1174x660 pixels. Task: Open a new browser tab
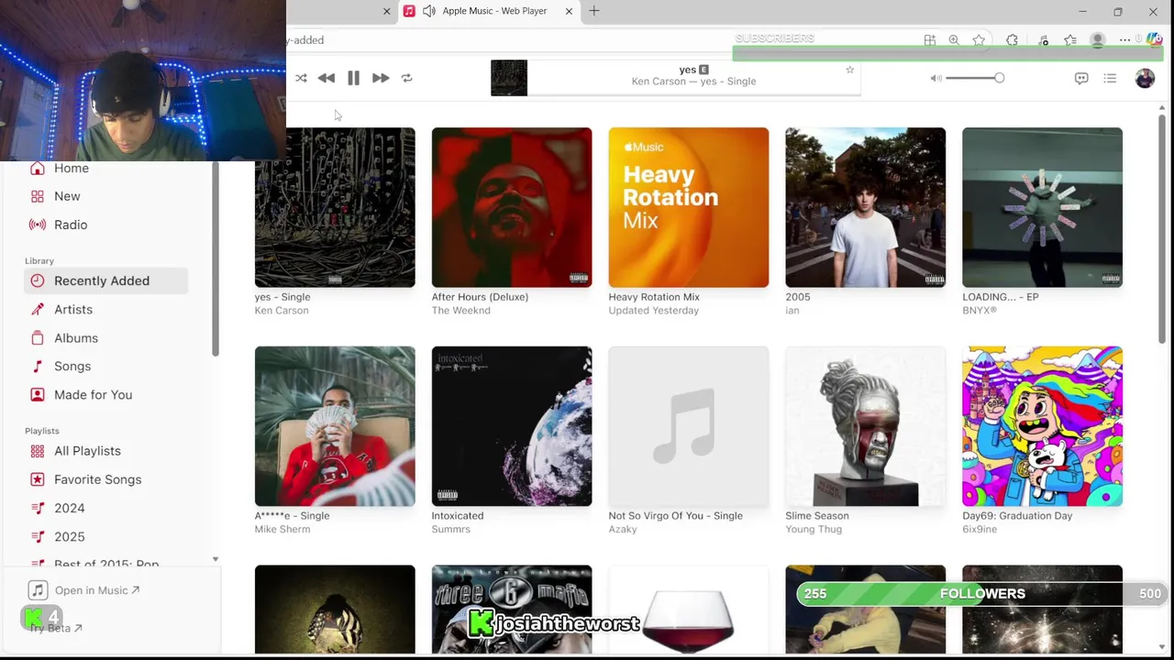pyautogui.click(x=594, y=11)
